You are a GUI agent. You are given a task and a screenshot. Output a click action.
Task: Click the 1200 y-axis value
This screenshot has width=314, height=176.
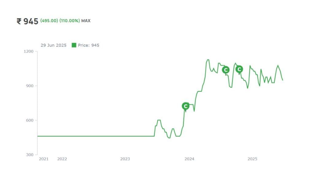click(29, 51)
